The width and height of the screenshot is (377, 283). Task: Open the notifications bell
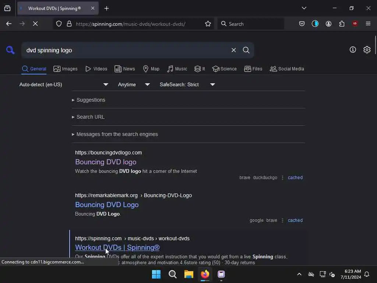coord(367,274)
